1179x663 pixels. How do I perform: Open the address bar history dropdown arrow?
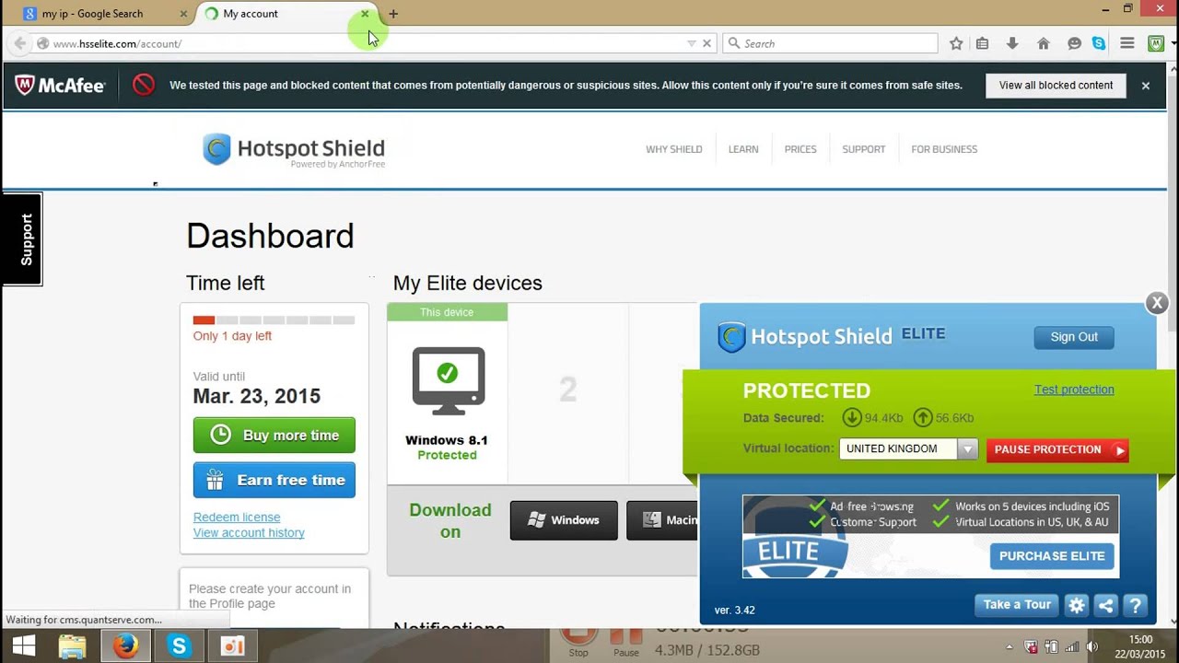click(x=692, y=43)
